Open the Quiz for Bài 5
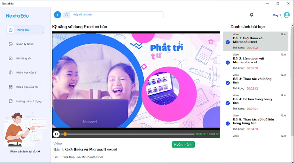The height and width of the screenshot is (163, 294). pos(283,116)
